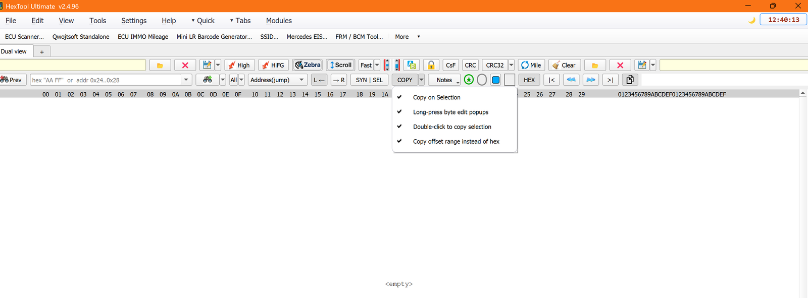
Task: Click the clipboard copy-pages icon
Action: click(x=630, y=80)
